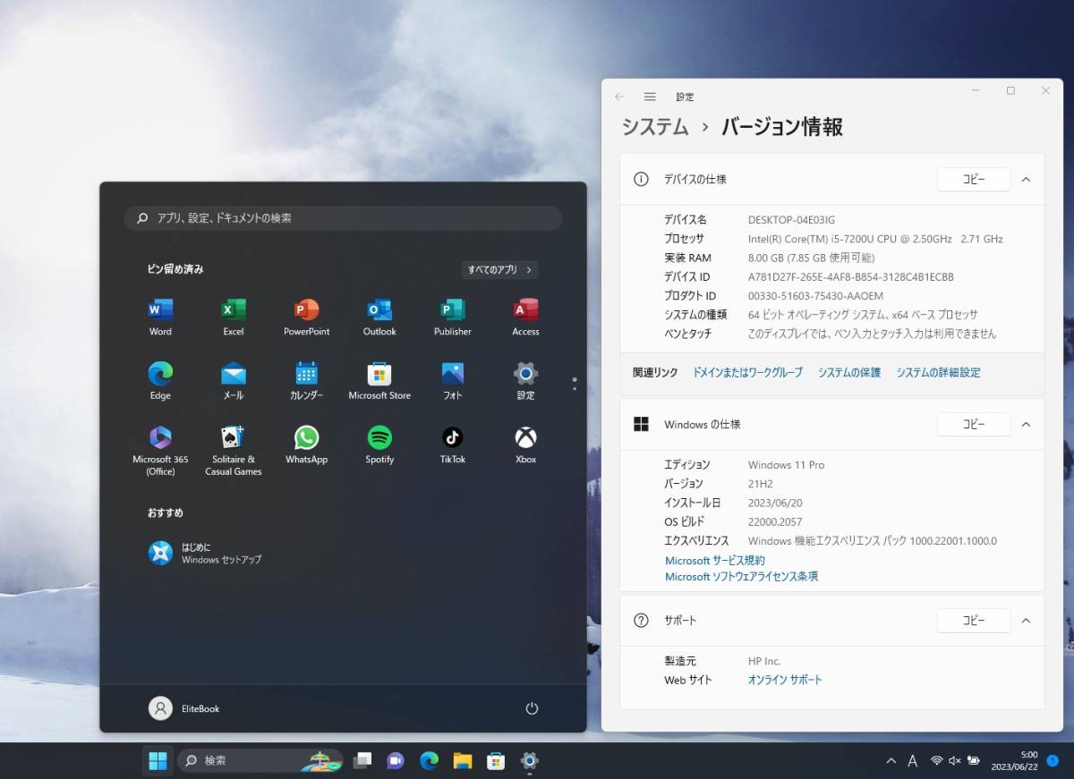This screenshot has height=779, width=1074.
Task: Click the taskbar 検索 box
Action: point(260,760)
